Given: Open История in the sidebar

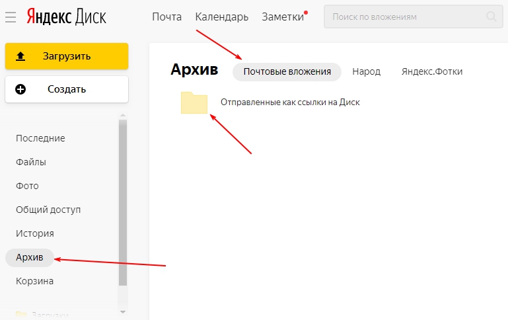Looking at the screenshot, I should point(35,233).
